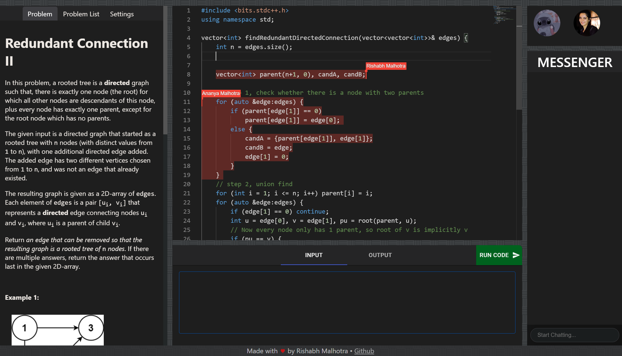Click the send arrow icon on Run Code
622x356 pixels.
click(x=516, y=255)
